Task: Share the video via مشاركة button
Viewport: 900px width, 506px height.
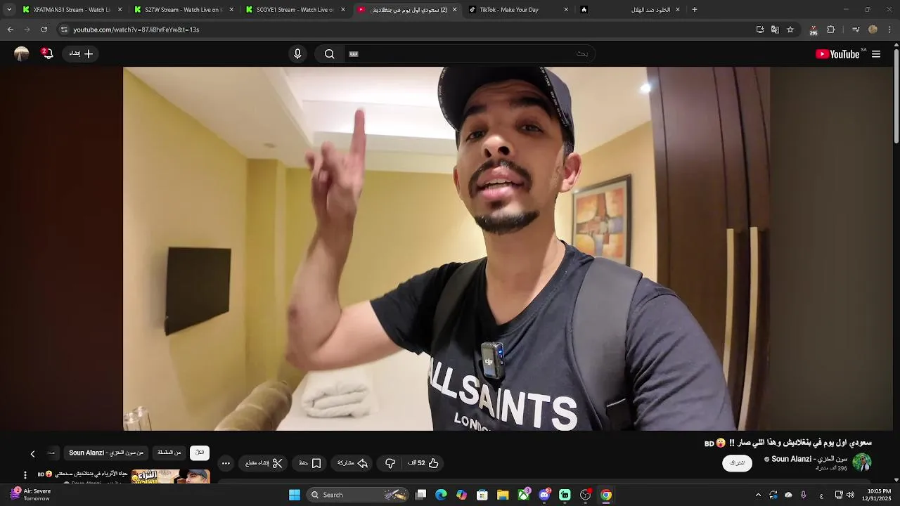Action: pyautogui.click(x=352, y=463)
